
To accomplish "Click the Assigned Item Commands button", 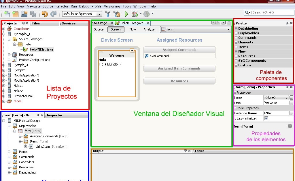I will click(179, 68).
